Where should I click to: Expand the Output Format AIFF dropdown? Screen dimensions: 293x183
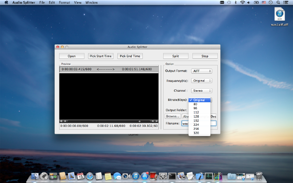pyautogui.click(x=201, y=71)
